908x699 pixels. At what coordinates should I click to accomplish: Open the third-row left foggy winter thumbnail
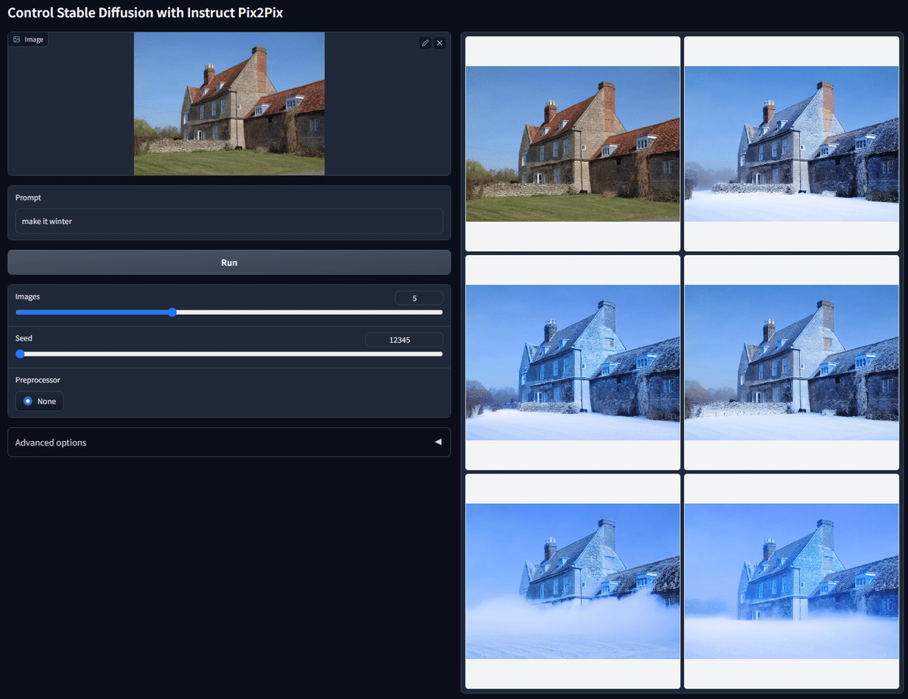(x=573, y=581)
